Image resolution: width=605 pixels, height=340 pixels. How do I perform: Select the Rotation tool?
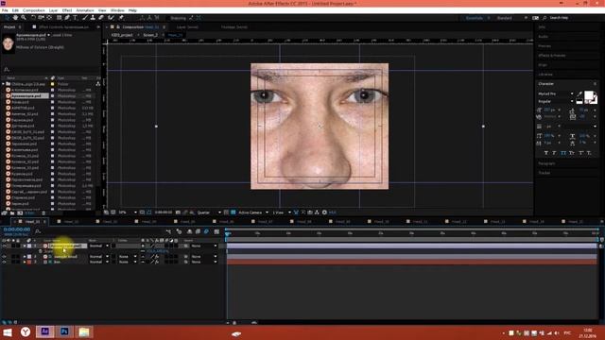[x=33, y=18]
